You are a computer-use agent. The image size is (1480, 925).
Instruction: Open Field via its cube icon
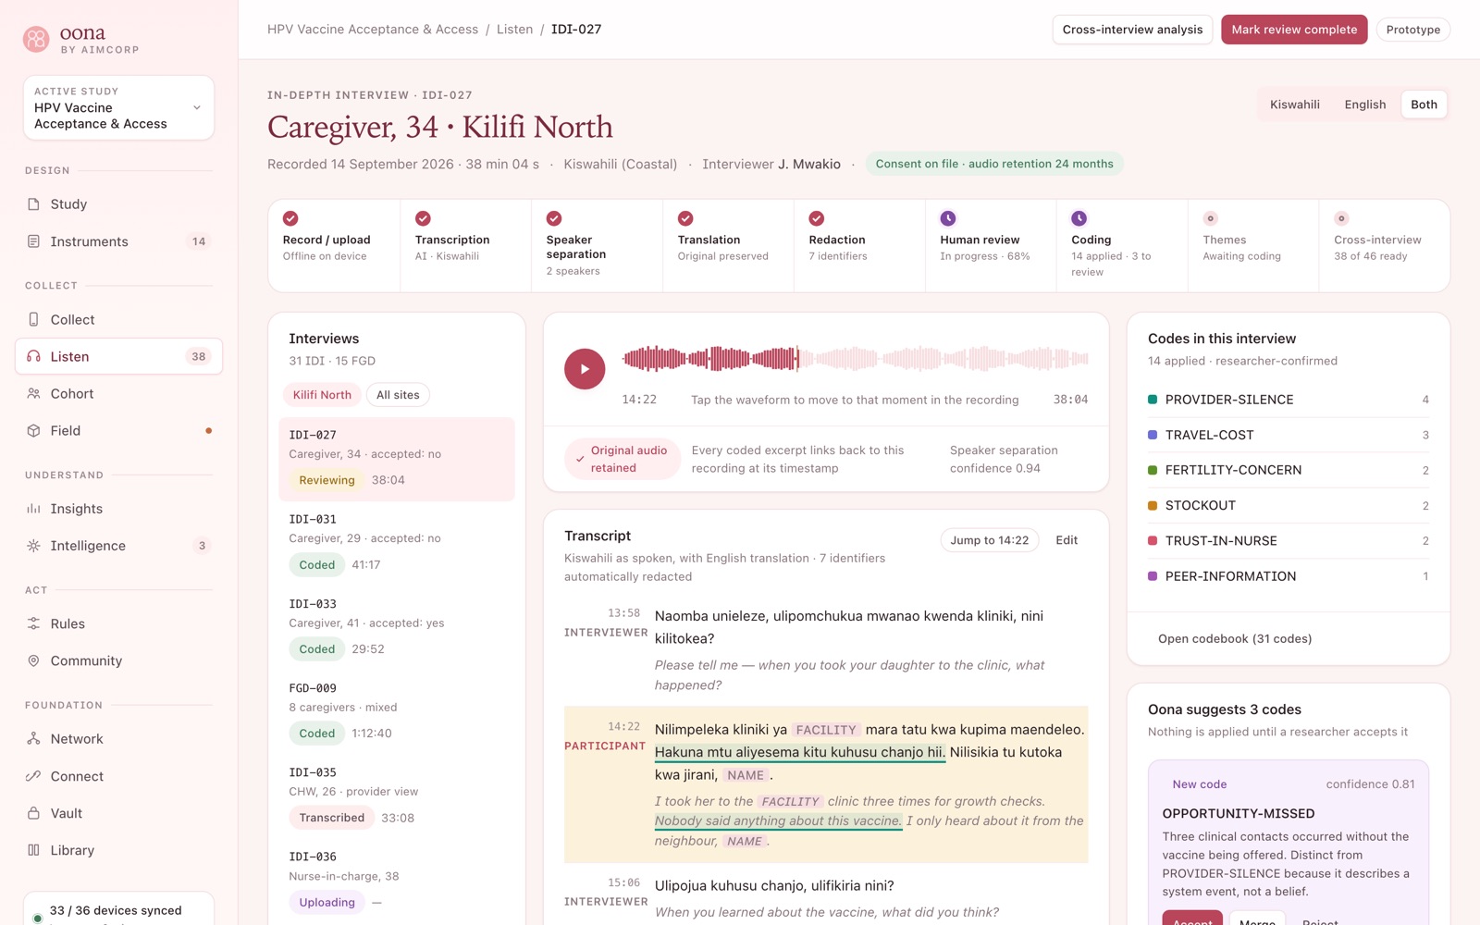click(x=33, y=430)
